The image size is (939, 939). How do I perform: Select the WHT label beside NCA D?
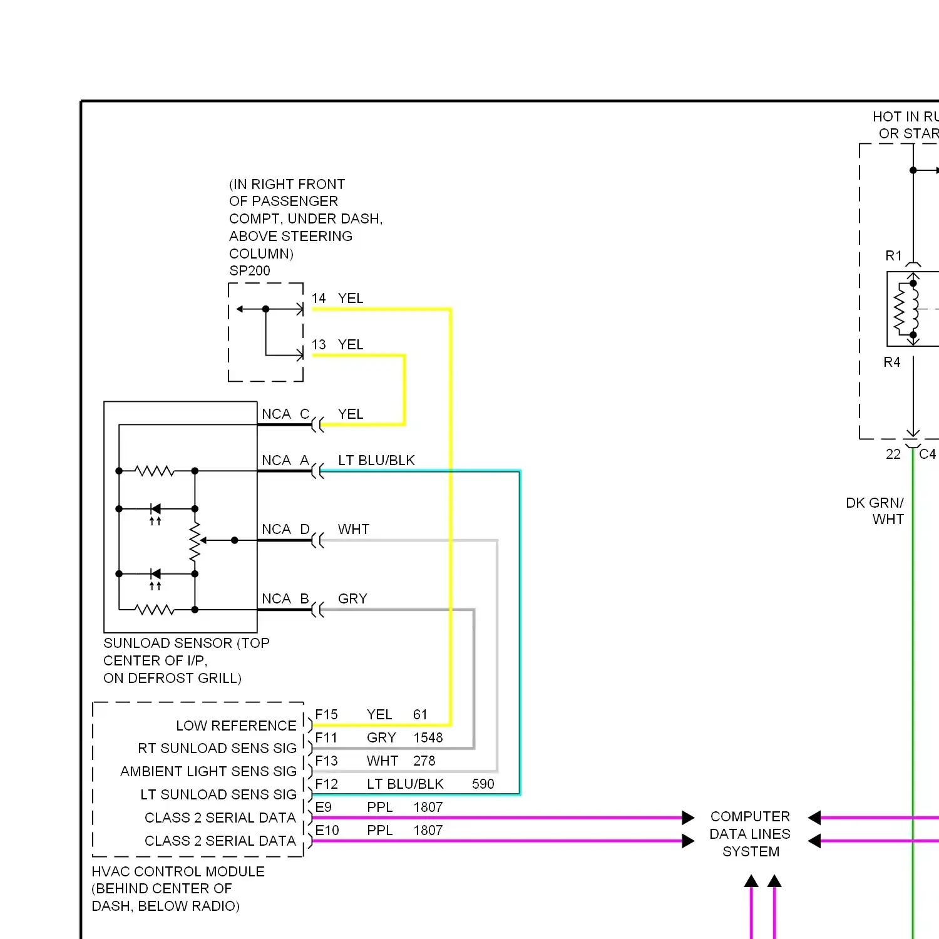354,530
